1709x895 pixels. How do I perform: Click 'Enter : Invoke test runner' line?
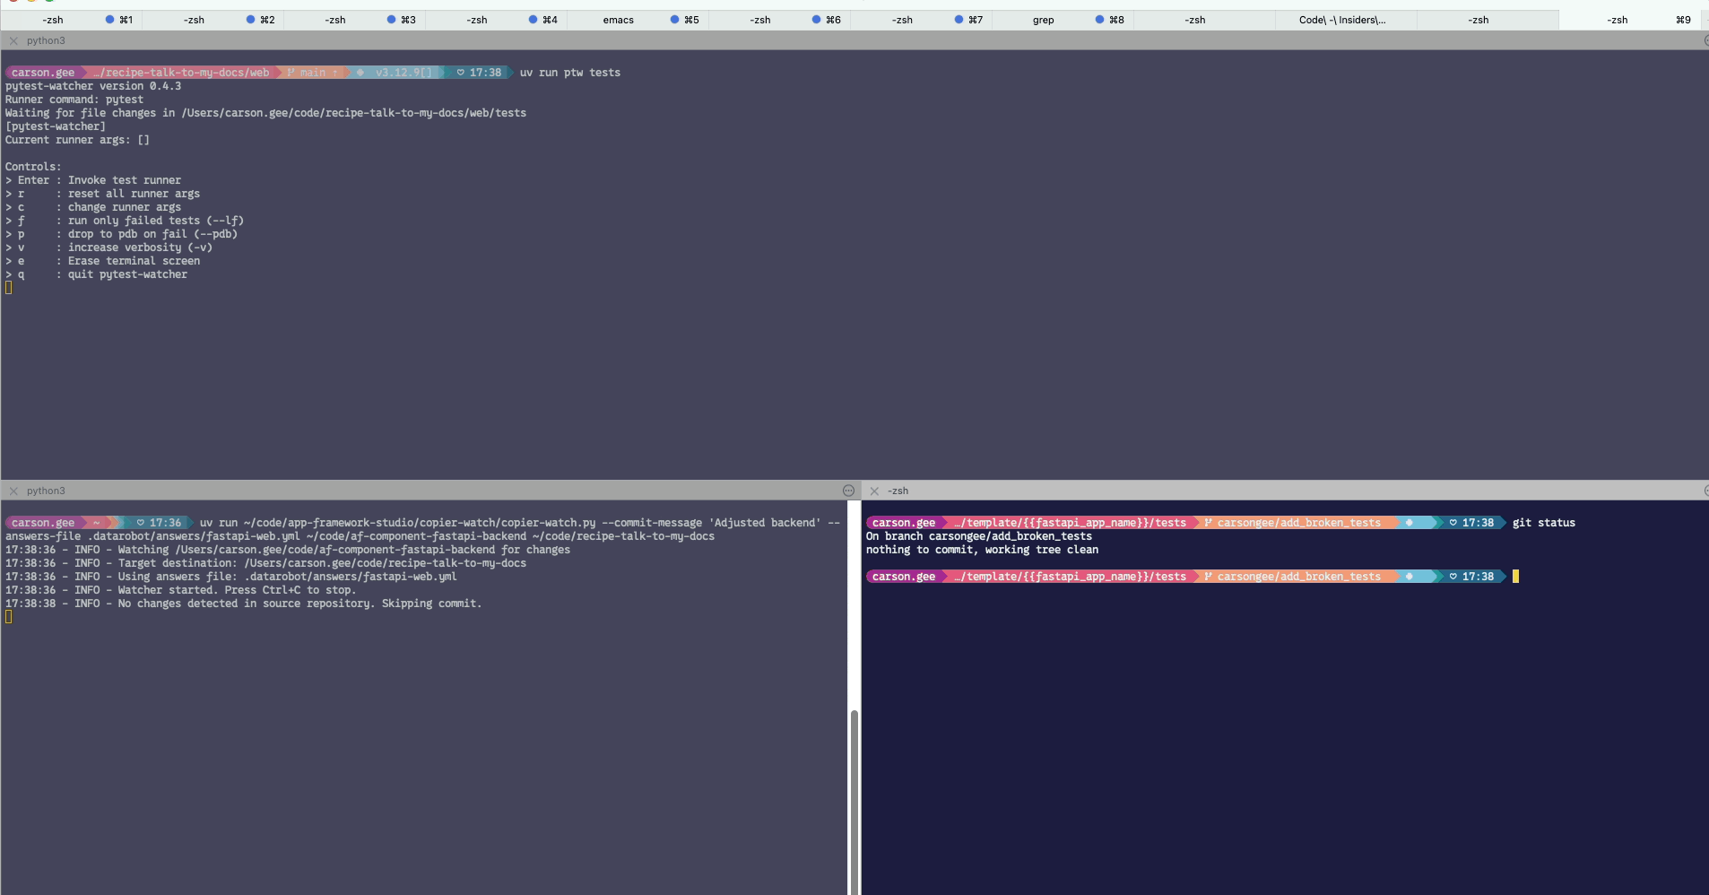coord(93,180)
